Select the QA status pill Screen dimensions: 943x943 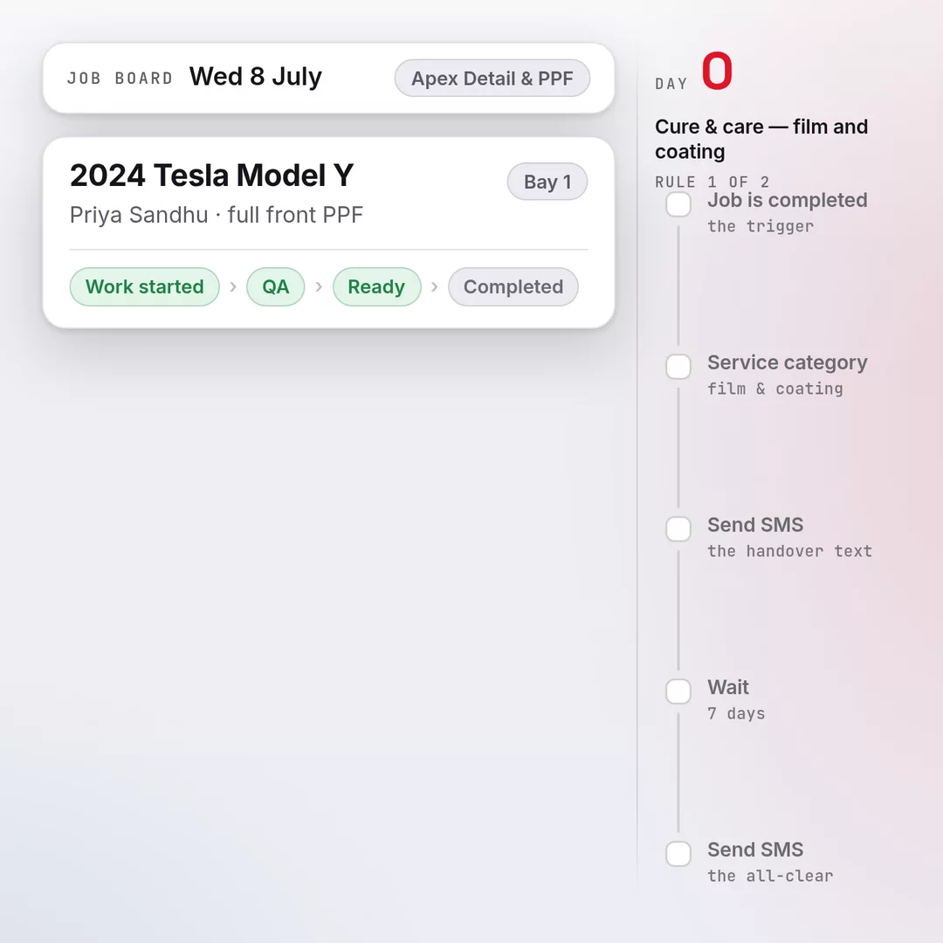click(275, 287)
